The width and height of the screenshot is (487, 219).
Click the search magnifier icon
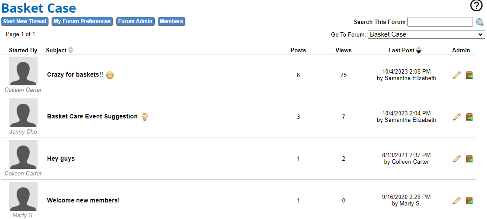(480, 22)
